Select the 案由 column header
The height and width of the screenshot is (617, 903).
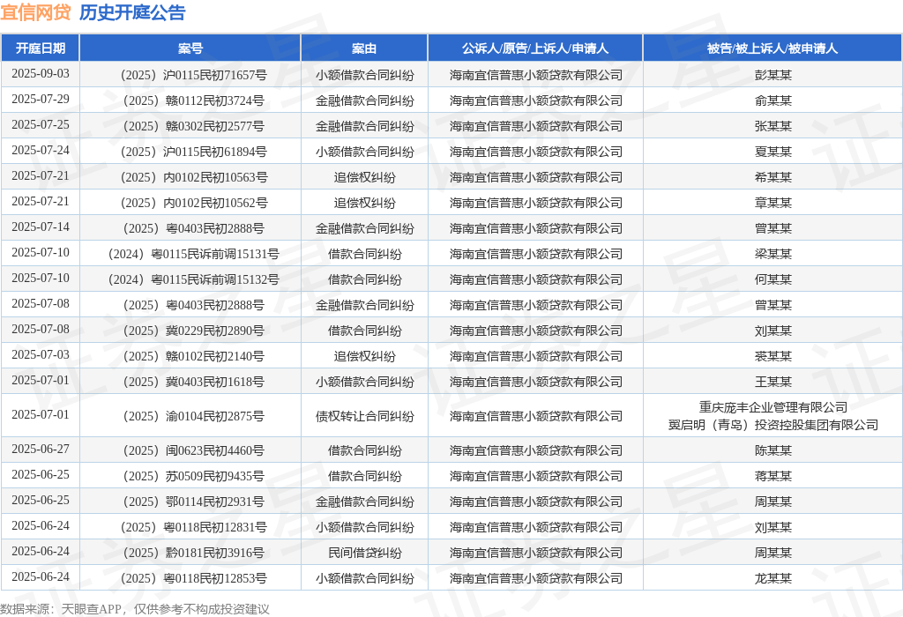364,48
